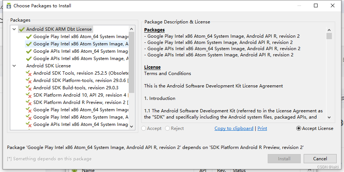Select Google APIs Intel x86 Atom System Image under ARM Dbt License
The width and height of the screenshot is (344, 172).
pos(81,59)
